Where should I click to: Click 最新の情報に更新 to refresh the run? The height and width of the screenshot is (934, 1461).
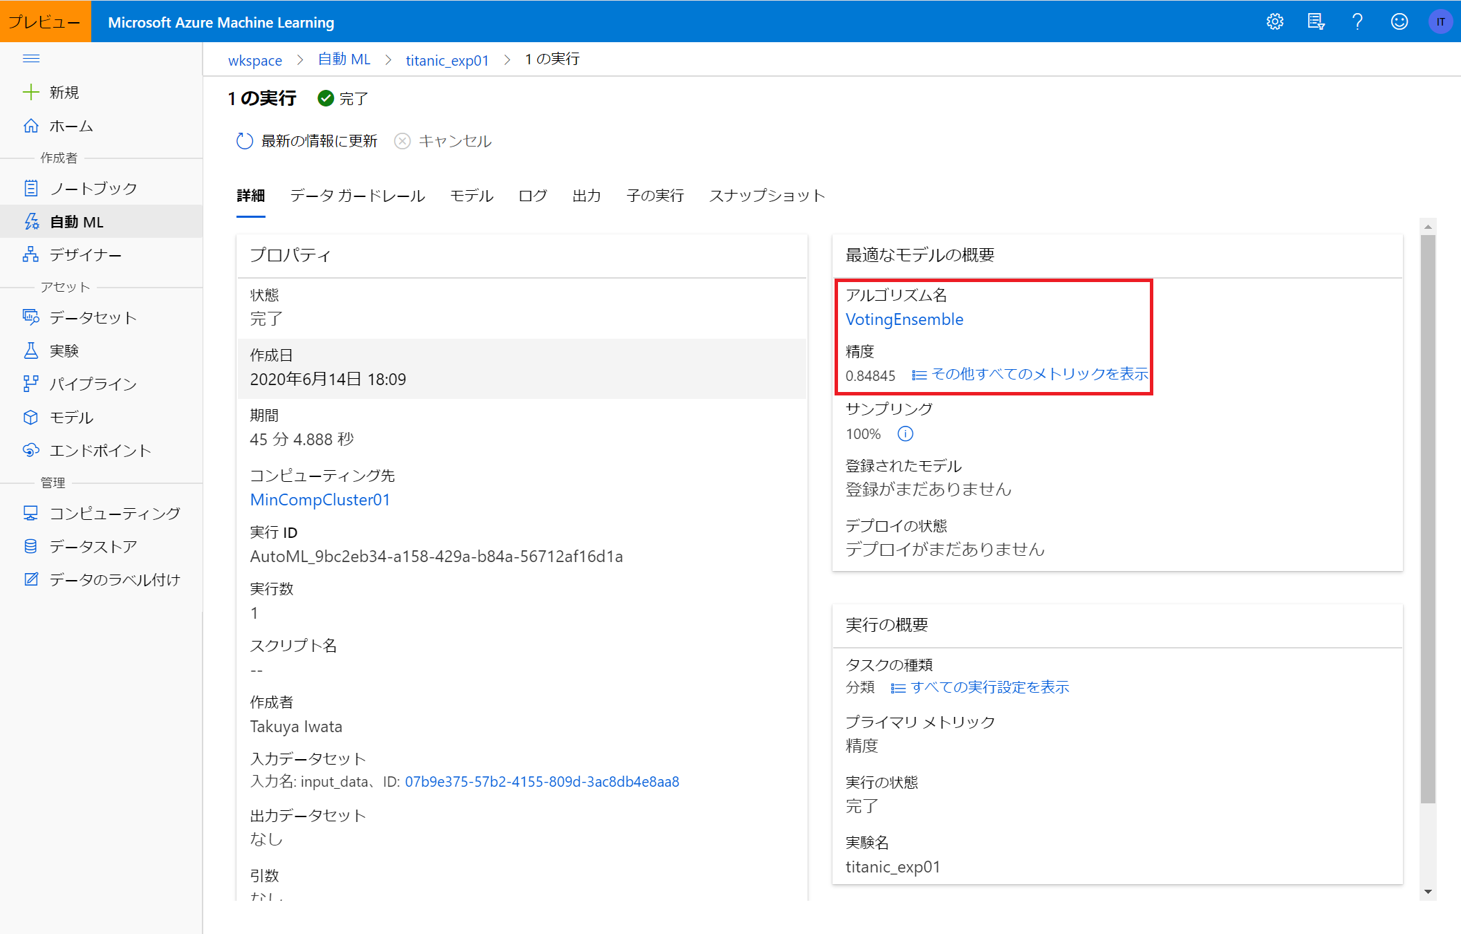click(x=319, y=140)
